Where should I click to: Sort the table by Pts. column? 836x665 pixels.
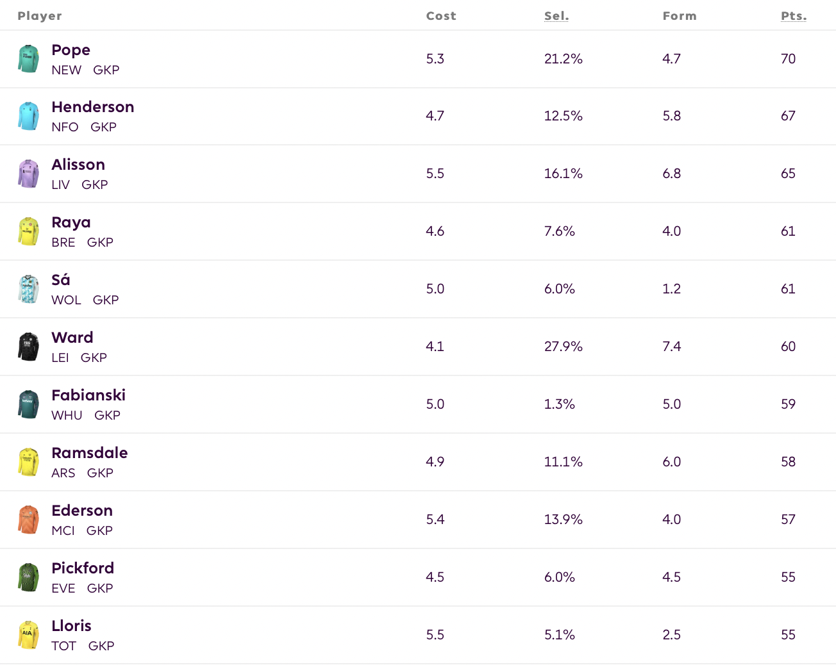[794, 15]
